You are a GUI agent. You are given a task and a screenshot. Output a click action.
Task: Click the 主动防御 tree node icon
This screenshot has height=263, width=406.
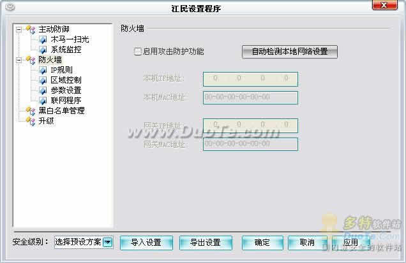pos(31,29)
